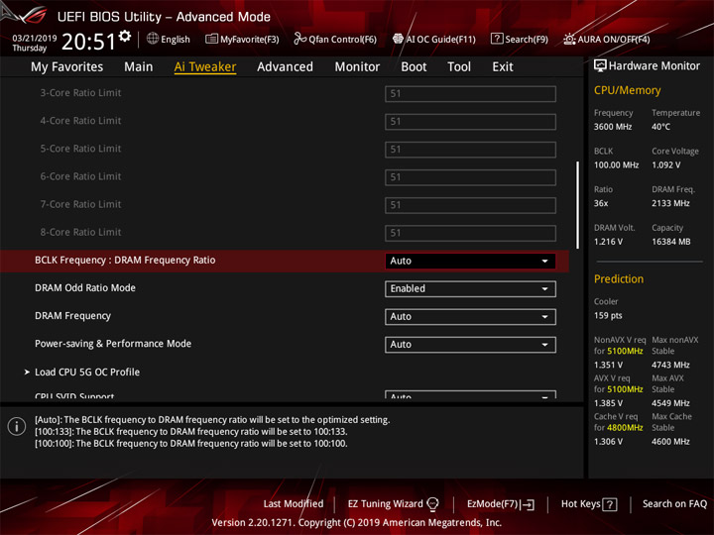Screen dimensions: 714x535
Task: Click the 4549 MHz Max AVX value
Action: [670, 403]
